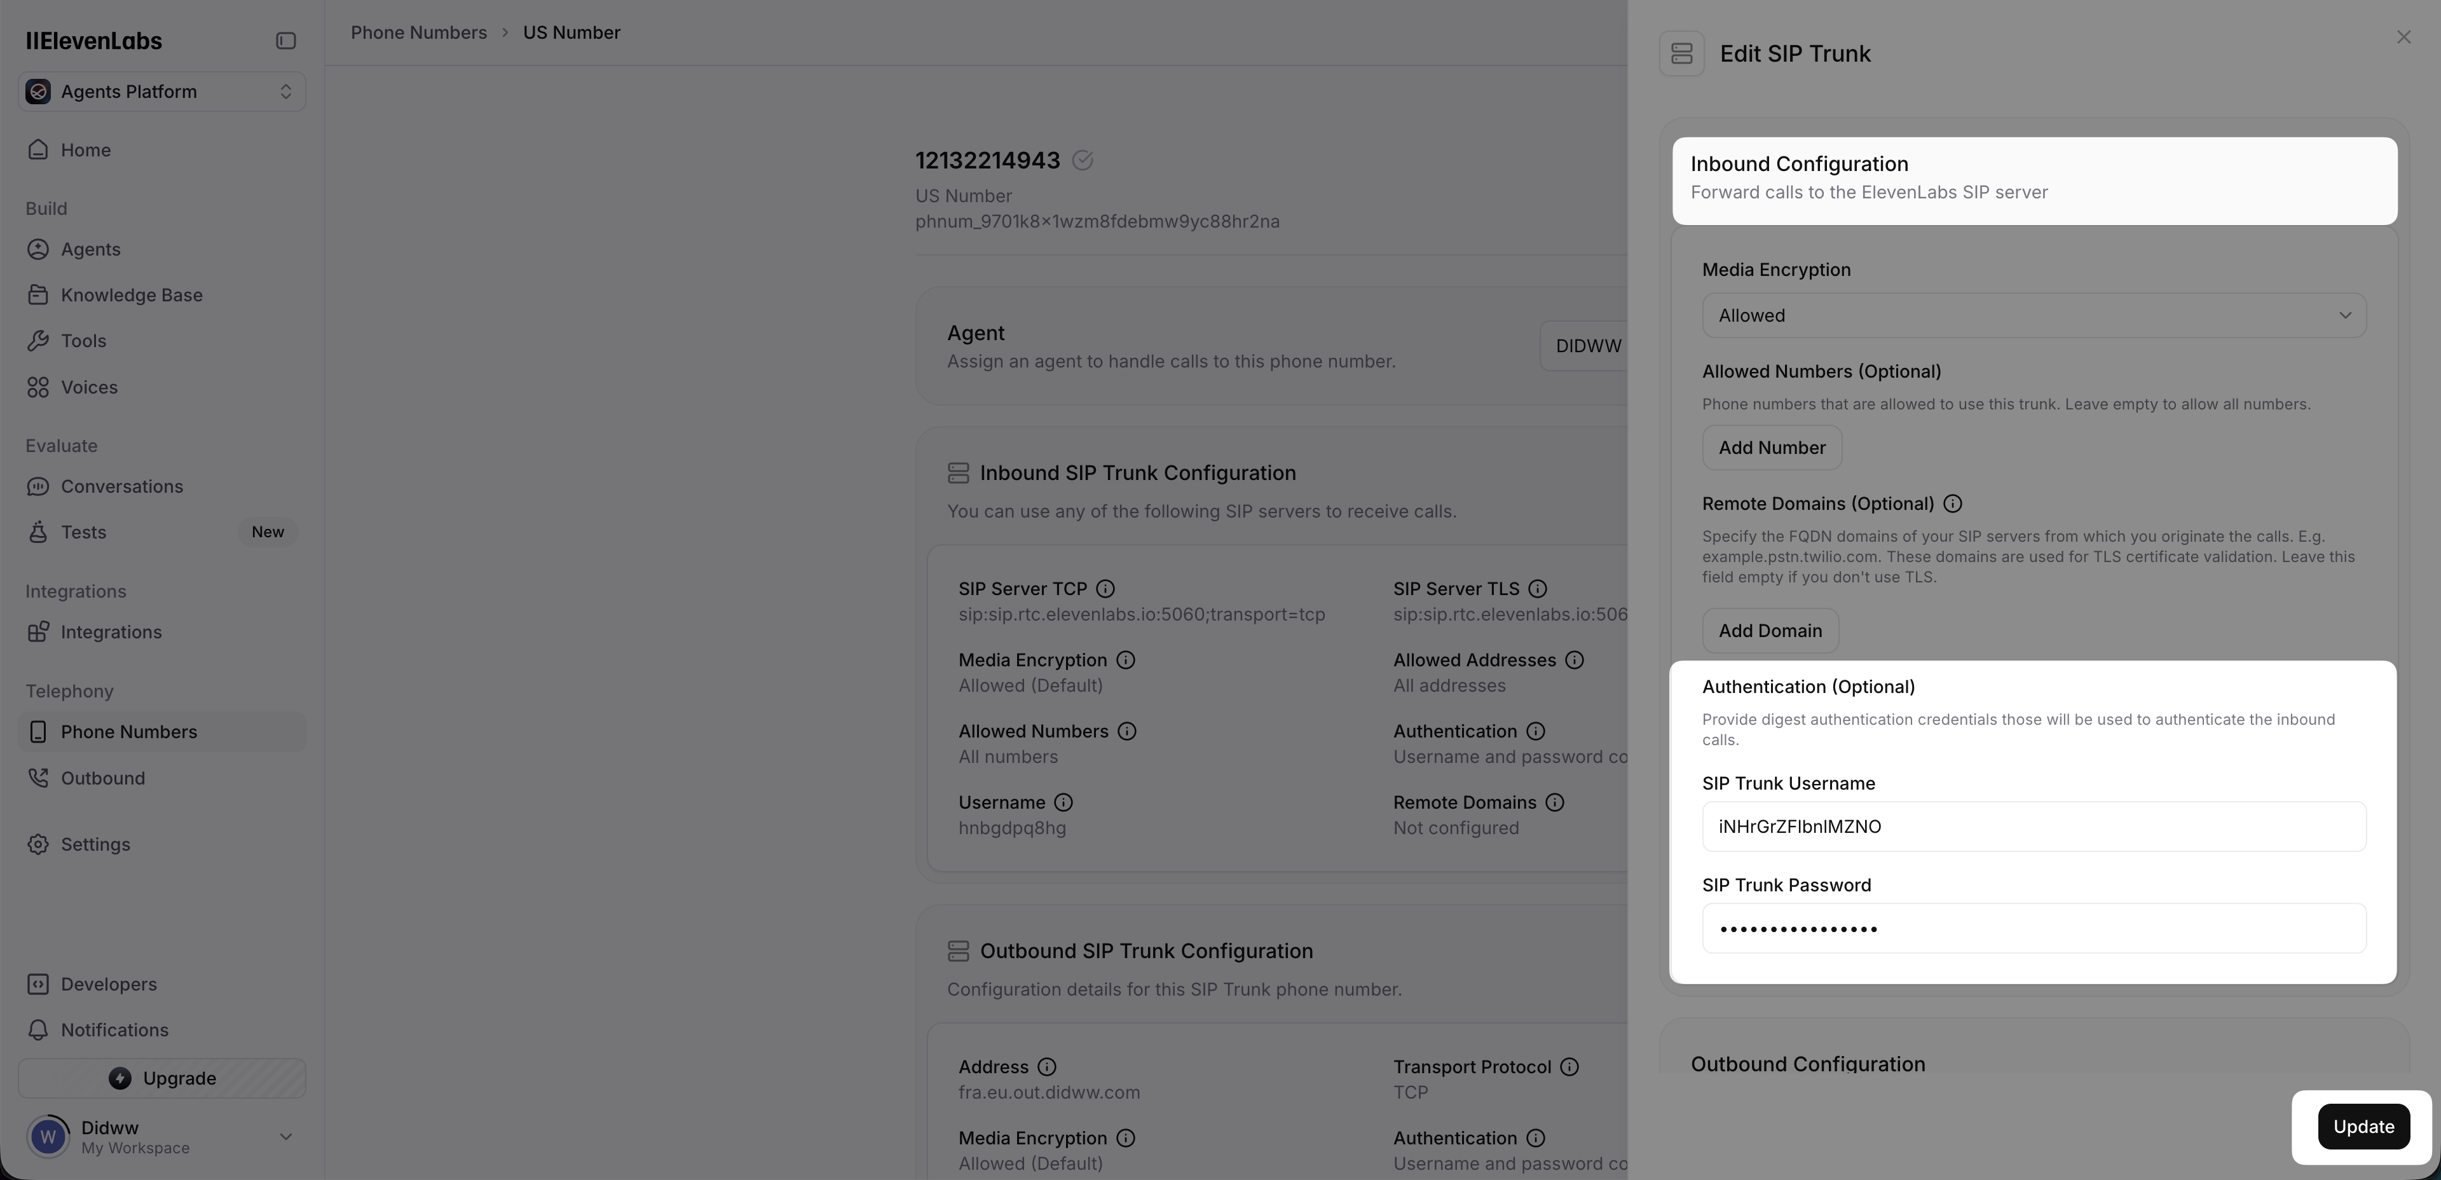Click the Phone Numbers breadcrumb link
The height and width of the screenshot is (1180, 2441).
click(x=419, y=33)
